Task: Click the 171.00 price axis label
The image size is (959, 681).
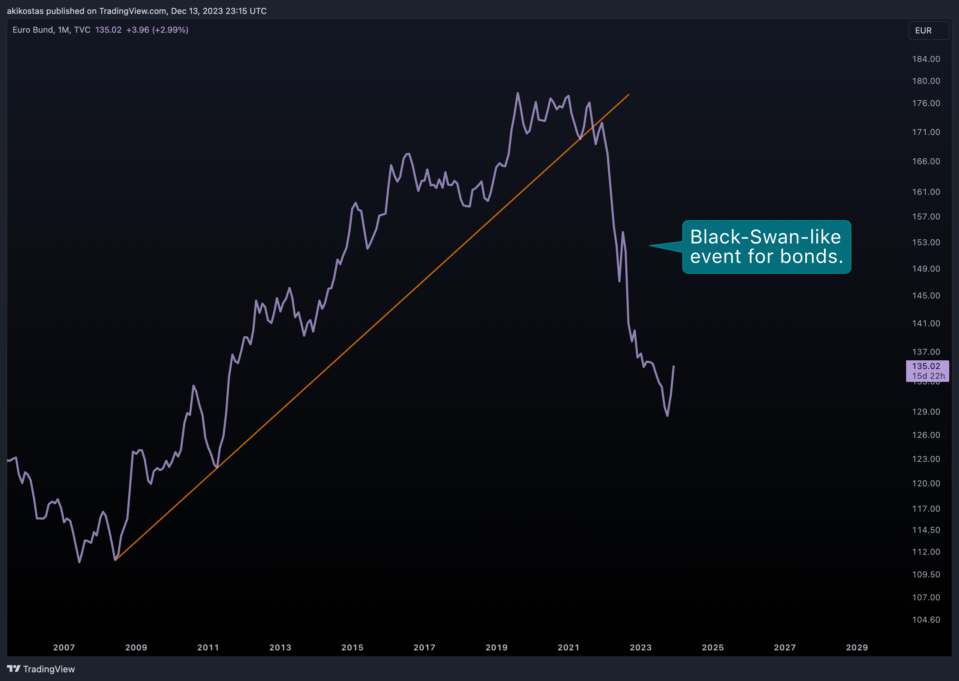Action: tap(926, 132)
